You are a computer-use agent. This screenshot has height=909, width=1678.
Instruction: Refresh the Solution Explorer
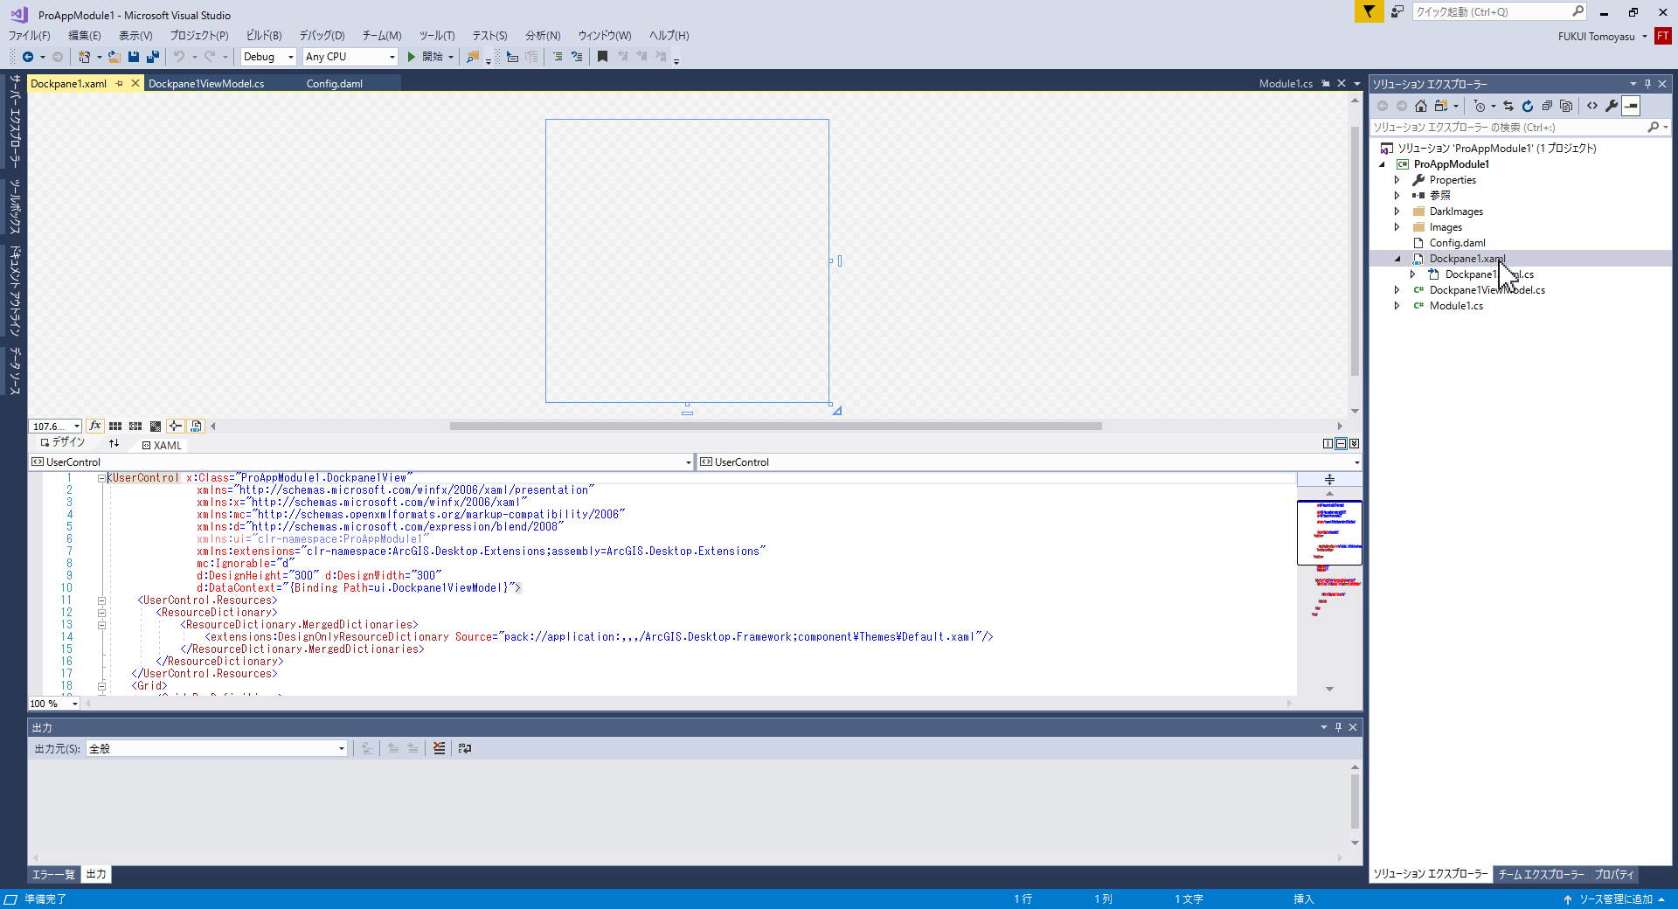click(x=1528, y=106)
